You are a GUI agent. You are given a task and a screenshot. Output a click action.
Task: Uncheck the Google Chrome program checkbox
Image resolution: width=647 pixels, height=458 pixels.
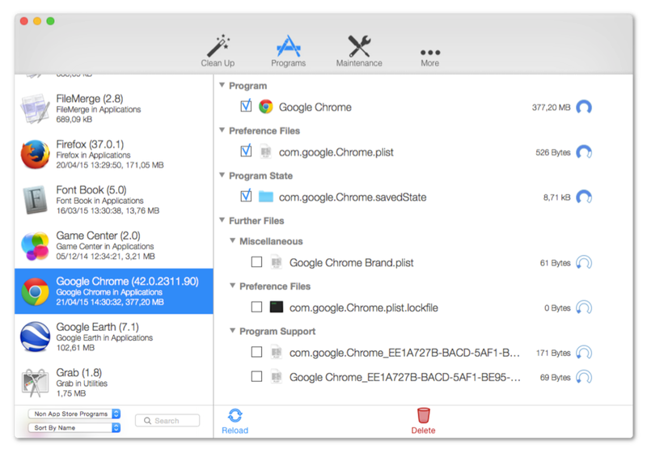point(246,107)
